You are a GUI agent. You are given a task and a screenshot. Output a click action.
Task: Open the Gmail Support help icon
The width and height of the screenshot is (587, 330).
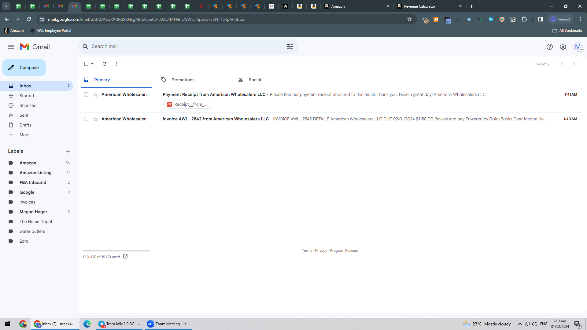pos(549,47)
